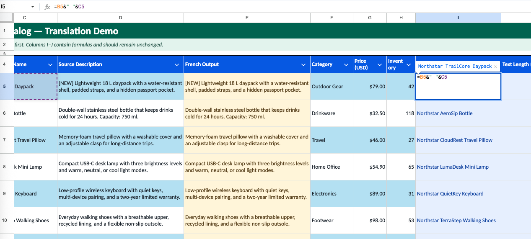Click the source description about Compact USB-C lamp
The width and height of the screenshot is (531, 239).
coord(121,167)
